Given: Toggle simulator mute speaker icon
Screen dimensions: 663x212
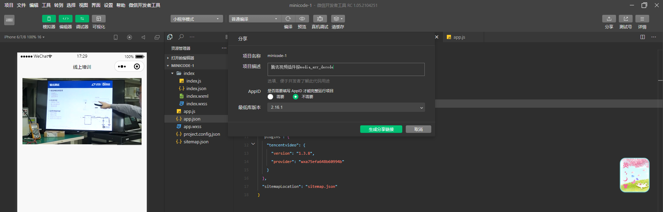Looking at the screenshot, I should [143, 37].
